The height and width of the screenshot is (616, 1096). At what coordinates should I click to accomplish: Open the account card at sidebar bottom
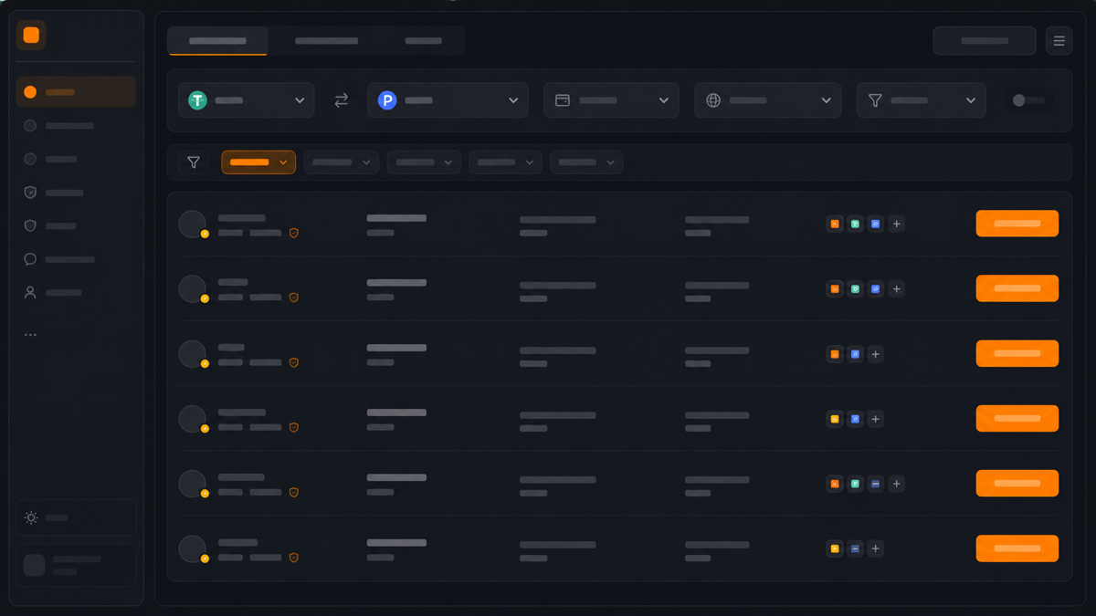[x=76, y=565]
